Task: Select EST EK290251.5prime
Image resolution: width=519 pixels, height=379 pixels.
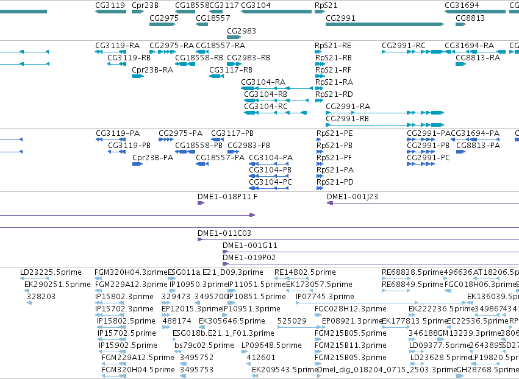Action: click(x=27, y=291)
